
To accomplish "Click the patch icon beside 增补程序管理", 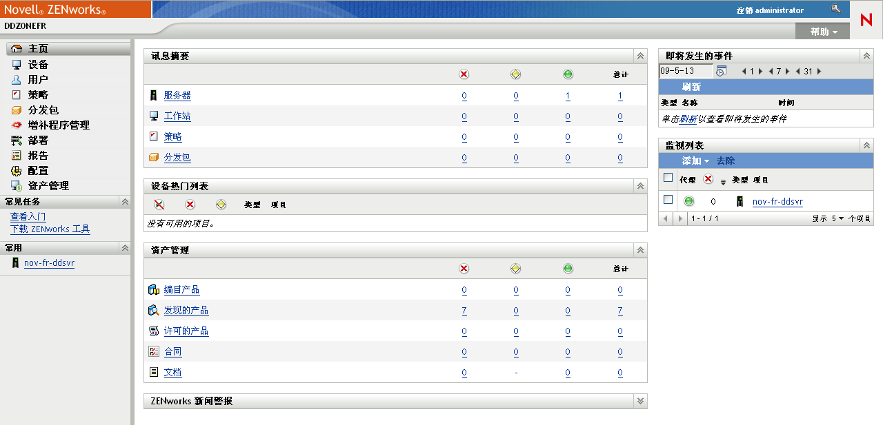I will [17, 125].
